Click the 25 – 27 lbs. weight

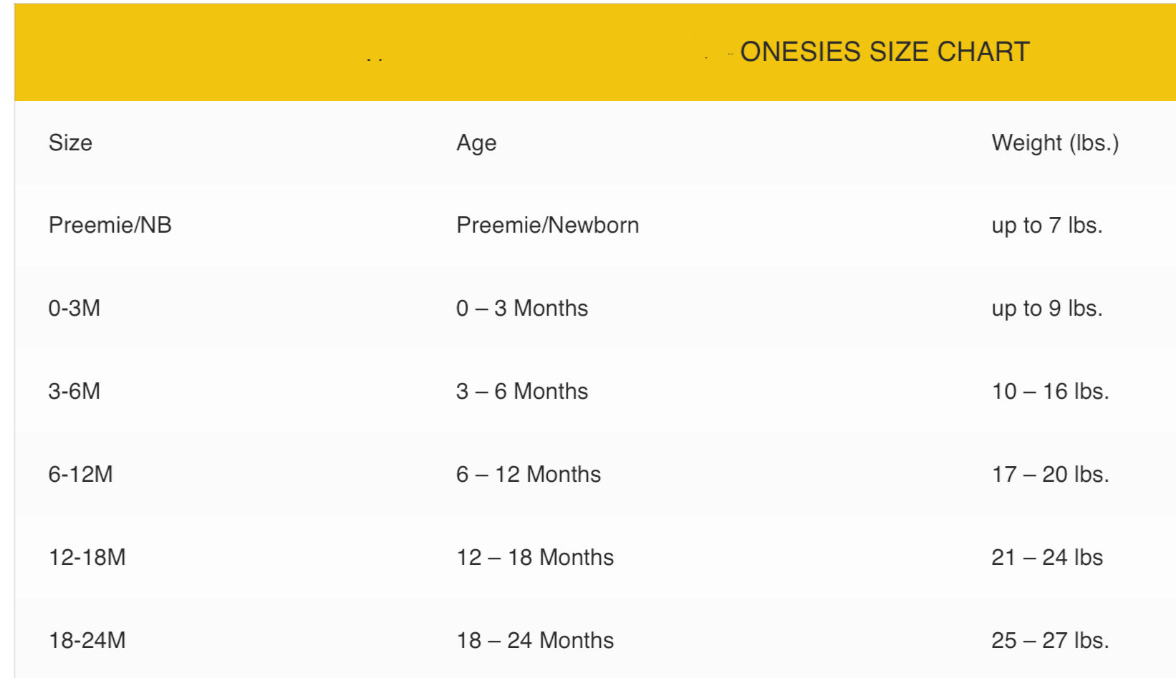click(x=1050, y=640)
